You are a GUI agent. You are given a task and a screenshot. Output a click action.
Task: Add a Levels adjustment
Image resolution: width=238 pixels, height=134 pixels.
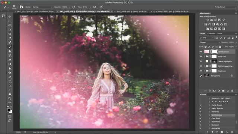(212, 20)
